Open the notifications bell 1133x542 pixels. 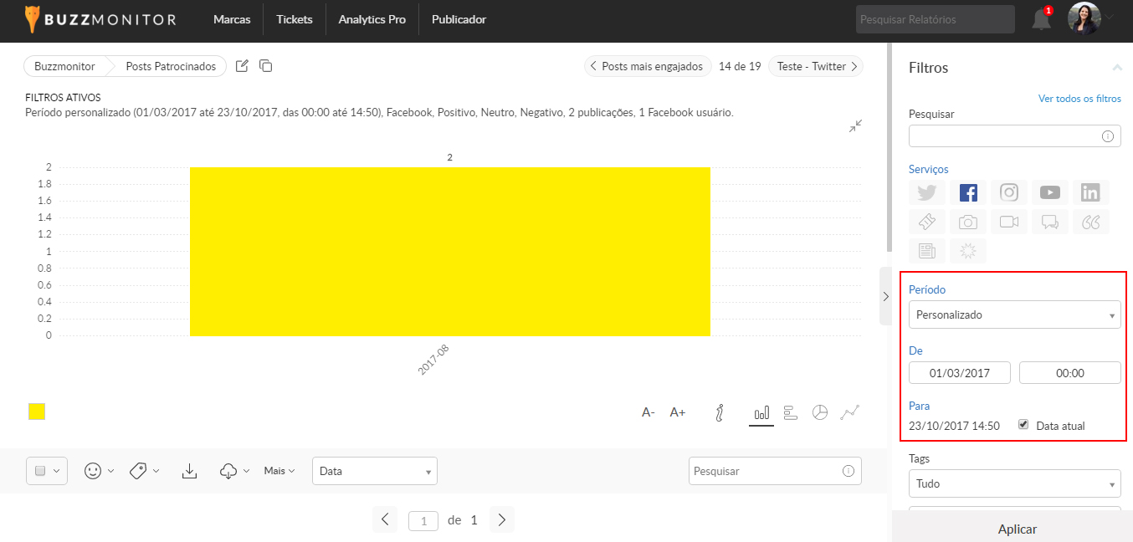point(1041,19)
